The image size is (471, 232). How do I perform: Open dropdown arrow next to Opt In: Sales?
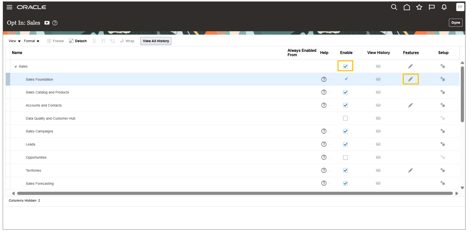click(47, 23)
